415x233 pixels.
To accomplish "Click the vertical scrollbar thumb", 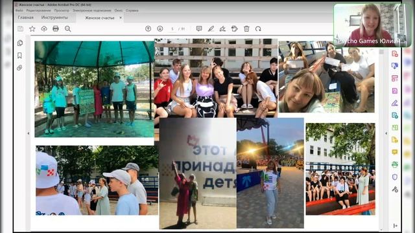I will pos(381,52).
